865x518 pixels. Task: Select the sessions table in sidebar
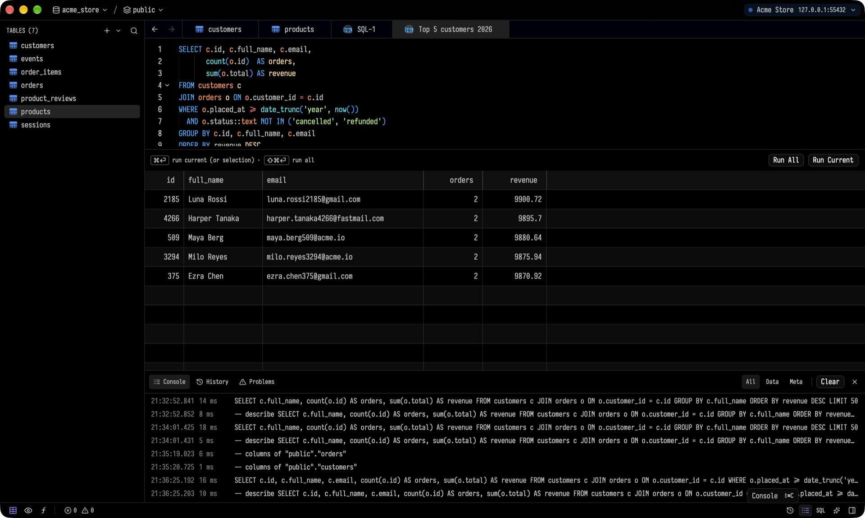coord(72,125)
